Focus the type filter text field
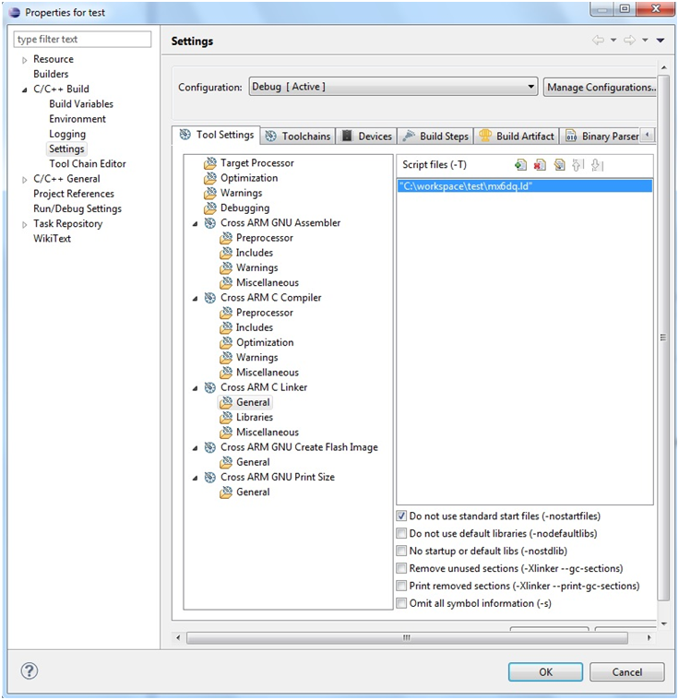This screenshot has width=679, height=700. [82, 40]
